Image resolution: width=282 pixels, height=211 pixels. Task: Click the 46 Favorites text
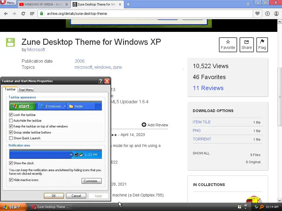tap(209, 77)
